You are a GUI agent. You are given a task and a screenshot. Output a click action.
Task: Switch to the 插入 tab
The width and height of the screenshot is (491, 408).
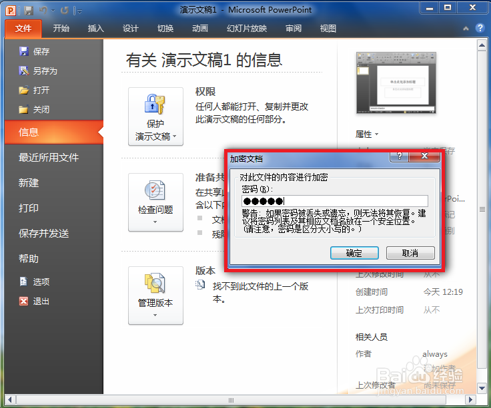pyautogui.click(x=95, y=29)
